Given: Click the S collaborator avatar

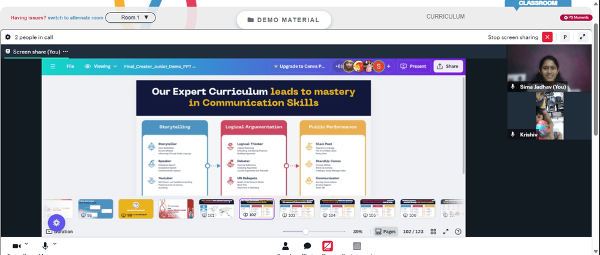Looking at the screenshot, I should pos(379,66).
